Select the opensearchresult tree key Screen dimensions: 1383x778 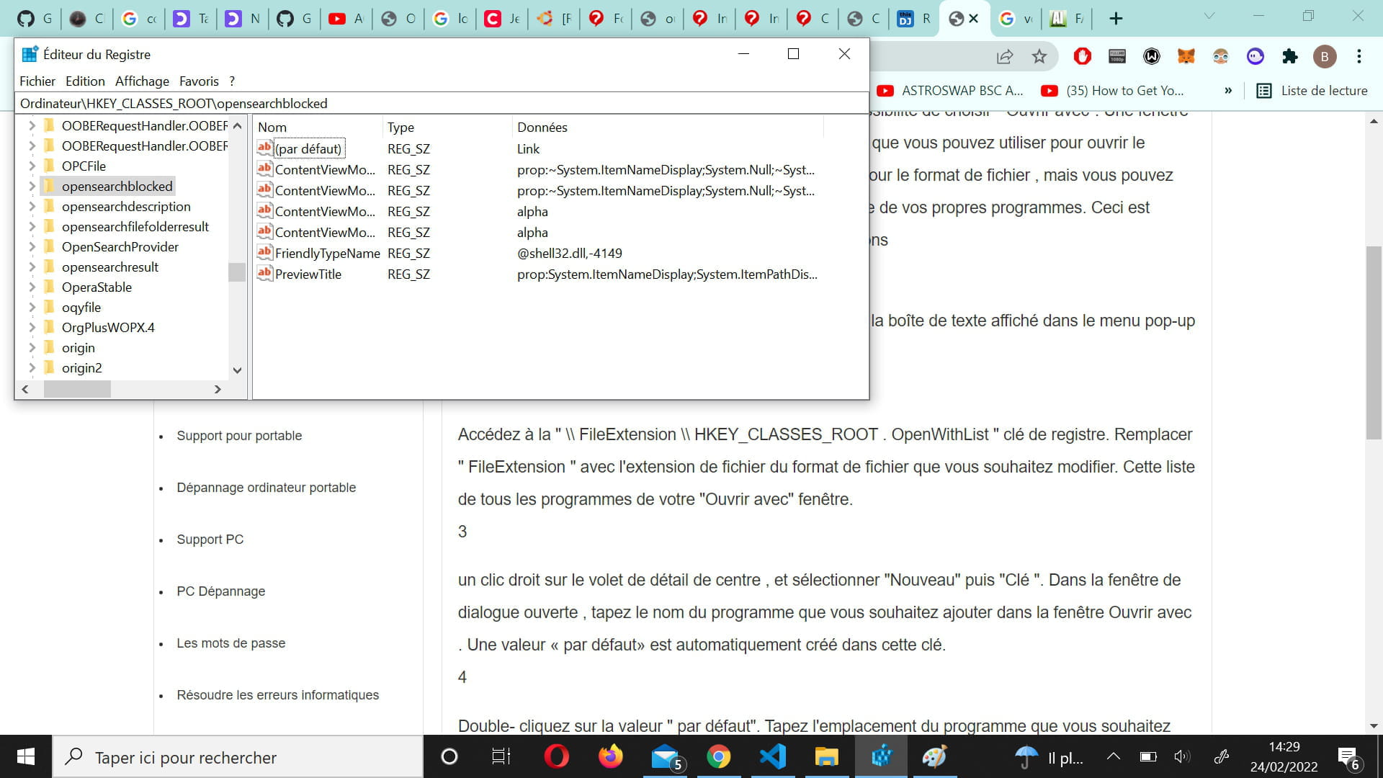[109, 267]
